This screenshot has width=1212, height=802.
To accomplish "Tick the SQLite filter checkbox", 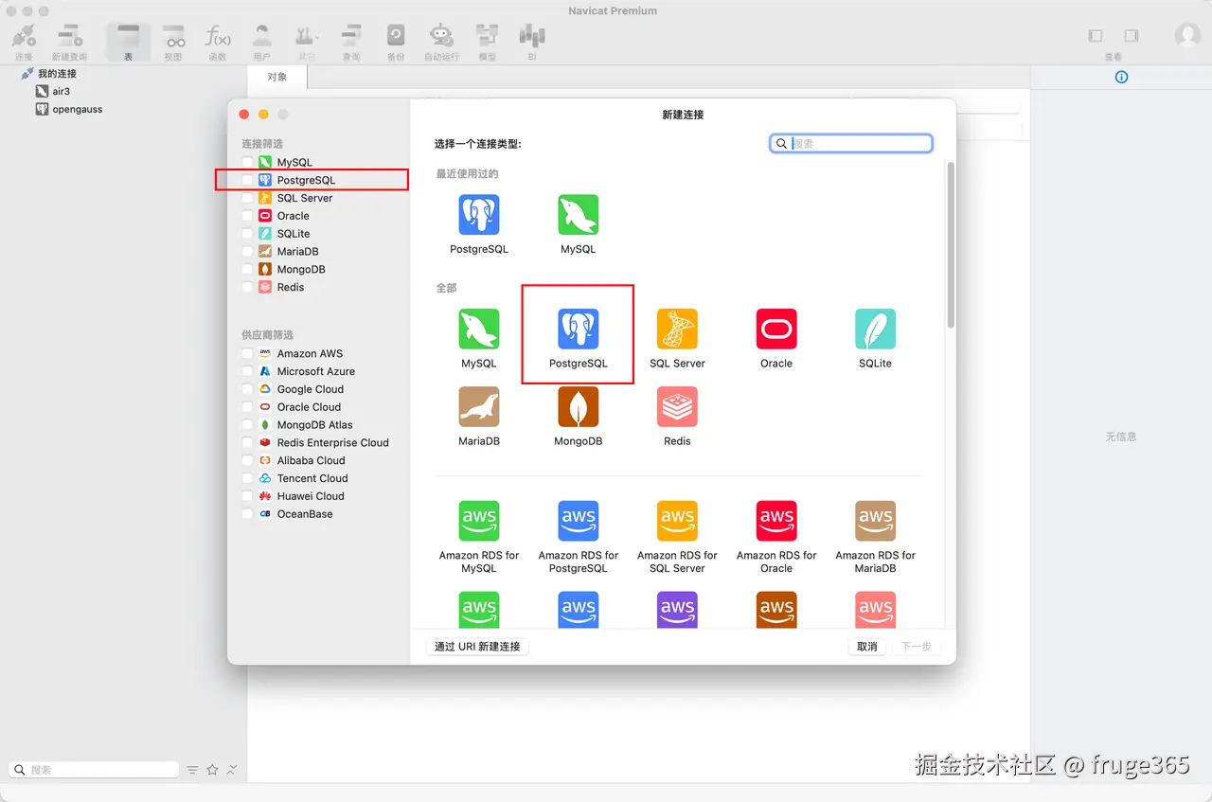I will click(248, 234).
